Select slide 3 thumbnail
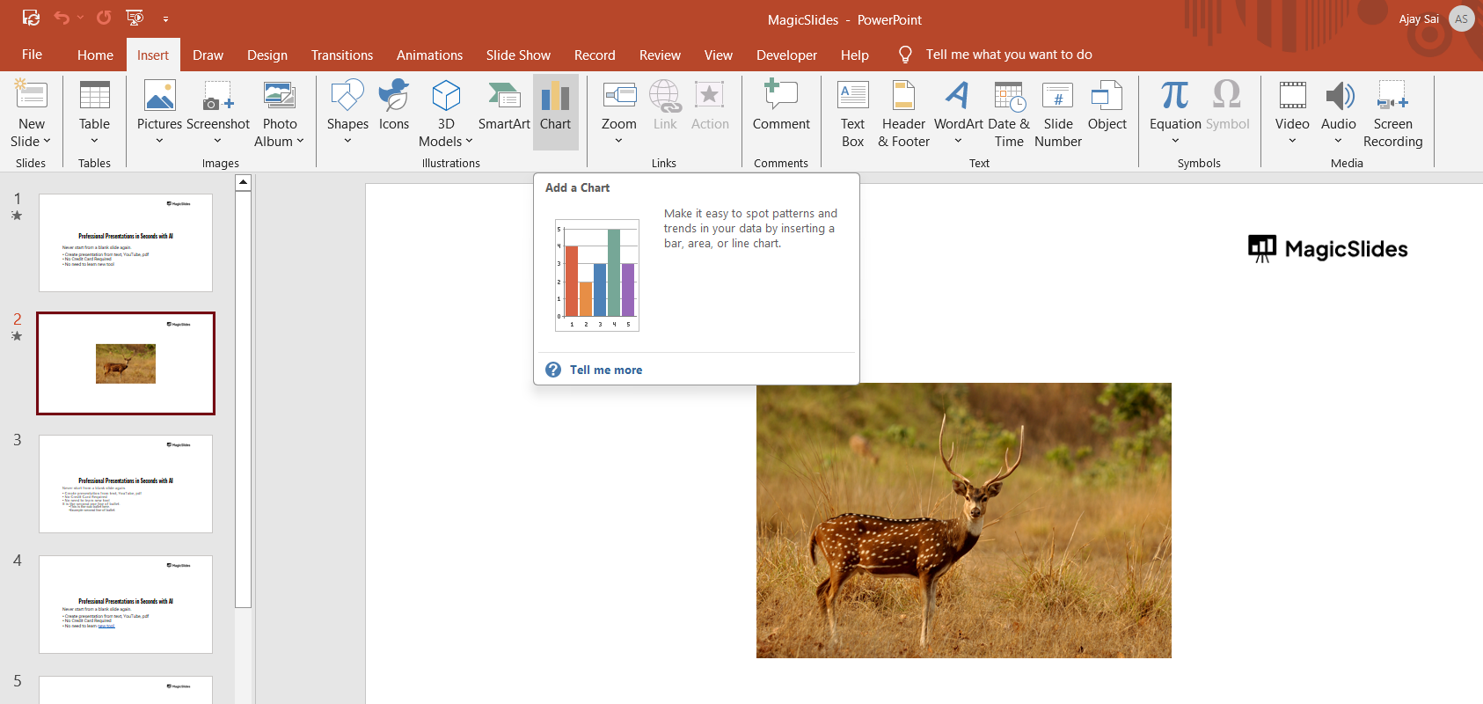 [126, 483]
